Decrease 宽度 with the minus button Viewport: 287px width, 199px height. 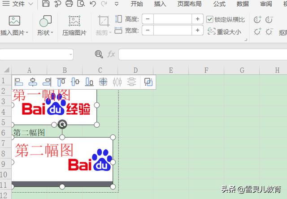(148, 30)
